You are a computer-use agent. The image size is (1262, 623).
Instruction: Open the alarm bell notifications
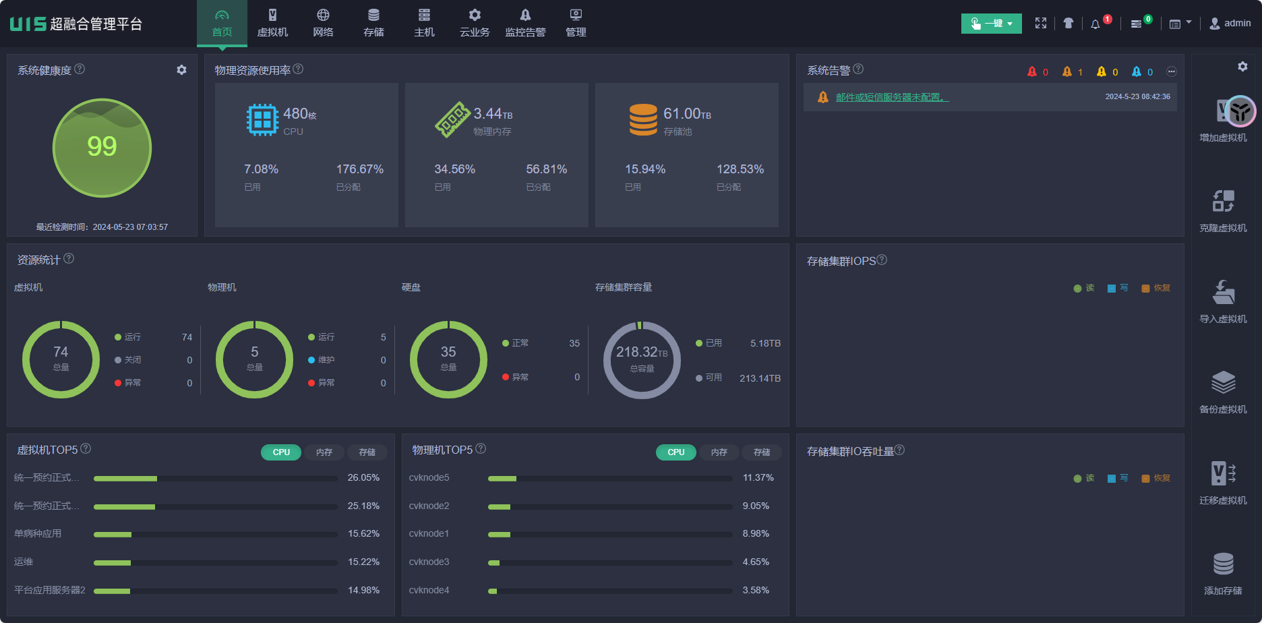(x=1095, y=24)
